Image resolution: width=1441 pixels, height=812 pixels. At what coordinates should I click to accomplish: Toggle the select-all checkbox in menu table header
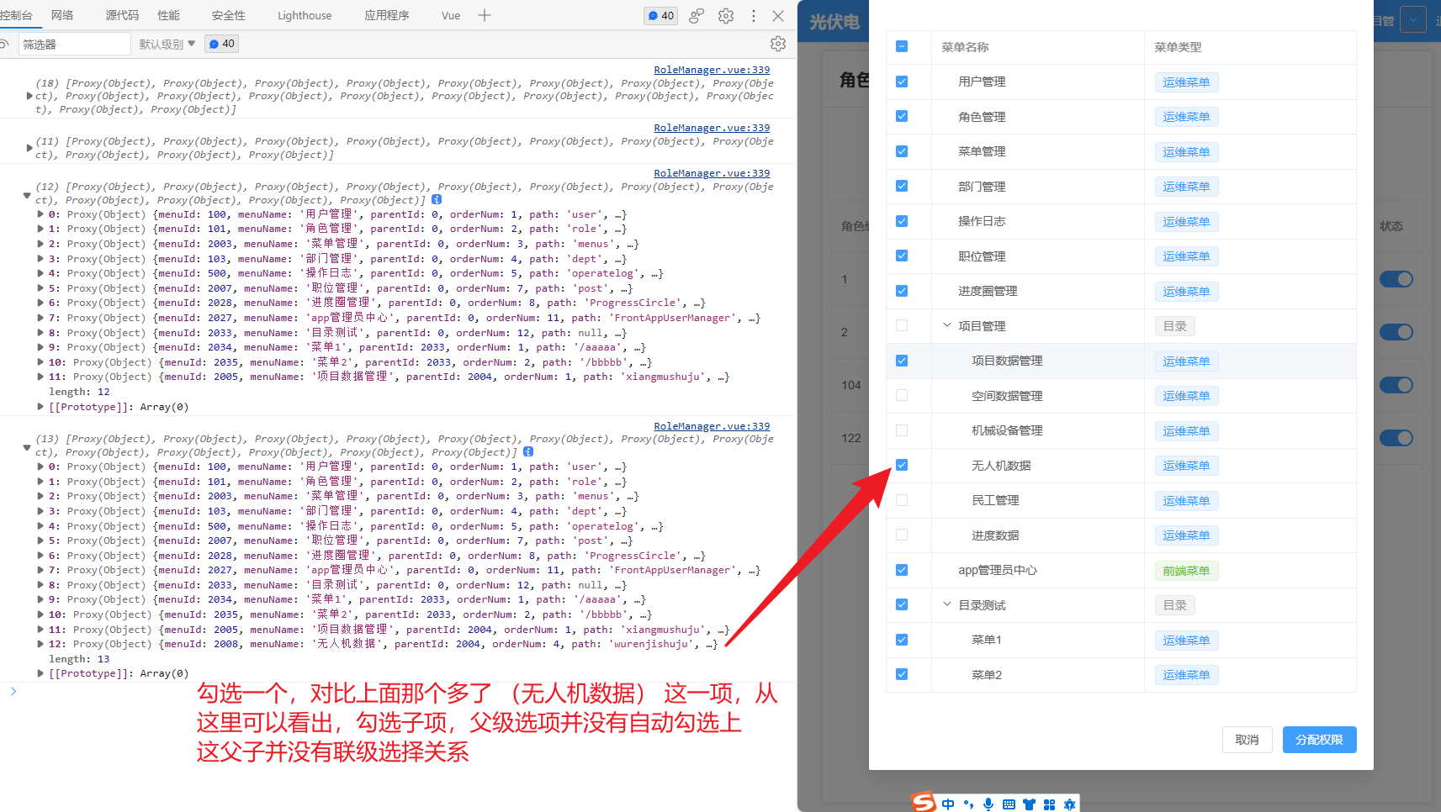point(902,46)
